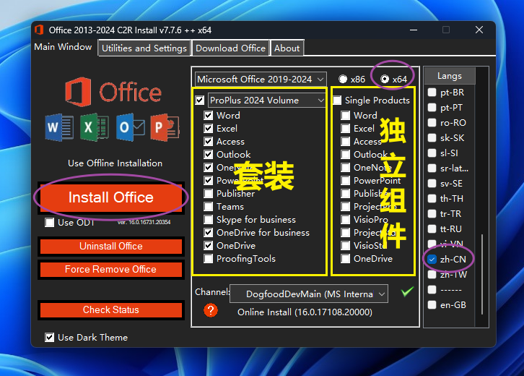Check the tr-TR language
Screen dimensions: 524x376
[x=432, y=213]
